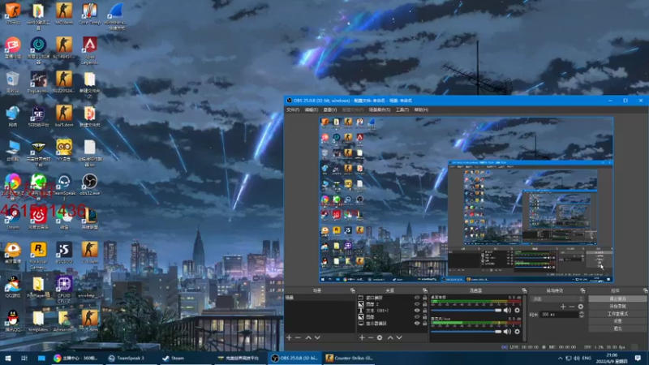The width and height of the screenshot is (649, 365).
Task: Open desktop audio settings gear in mixer
Action: [x=517, y=310]
